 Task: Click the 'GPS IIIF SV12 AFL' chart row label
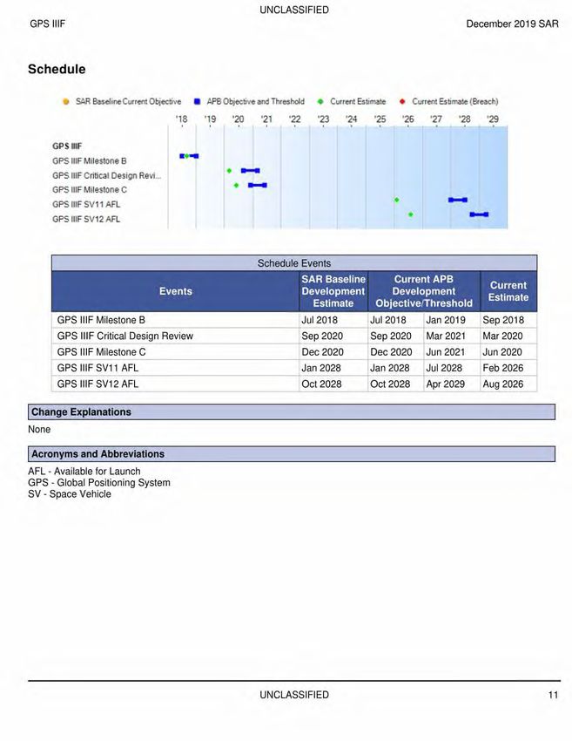pos(86,219)
